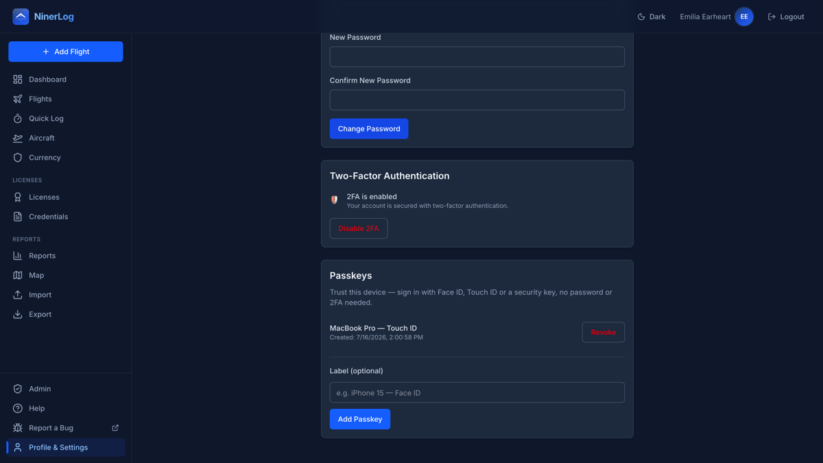Viewport: 823px width, 463px height.
Task: Click the Dashboard grid icon
Action: click(18, 80)
